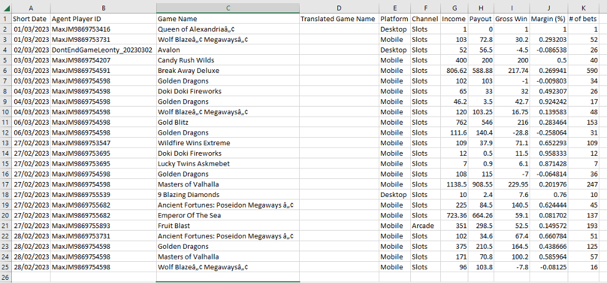Screen dimensions: 607x283
Task: Select row 26 header
Action: click(x=6, y=277)
